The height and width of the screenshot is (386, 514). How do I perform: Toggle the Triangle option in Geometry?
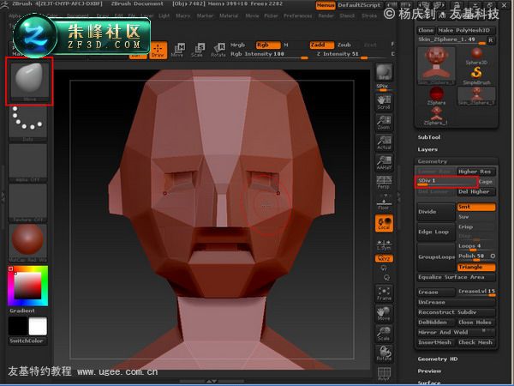click(x=476, y=267)
